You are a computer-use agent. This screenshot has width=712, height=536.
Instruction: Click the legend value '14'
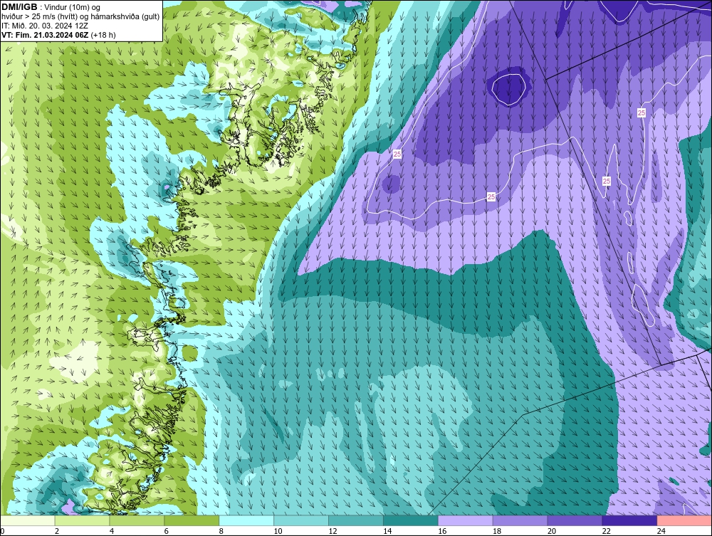click(x=387, y=531)
